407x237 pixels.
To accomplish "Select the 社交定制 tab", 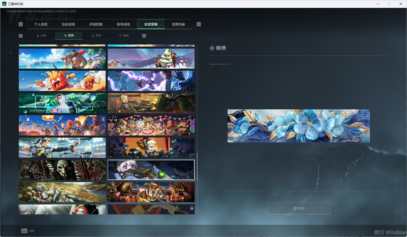I will [151, 24].
